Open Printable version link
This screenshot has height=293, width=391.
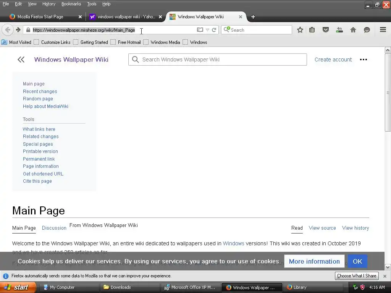click(40, 151)
